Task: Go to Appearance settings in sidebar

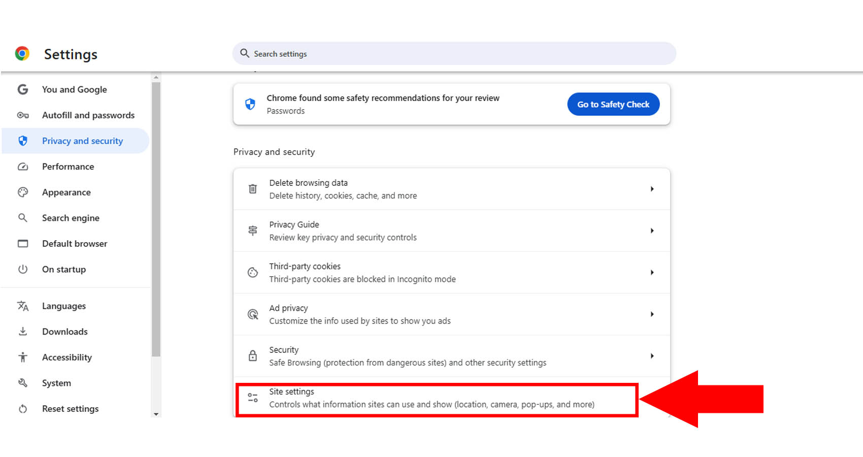Action: pos(67,192)
